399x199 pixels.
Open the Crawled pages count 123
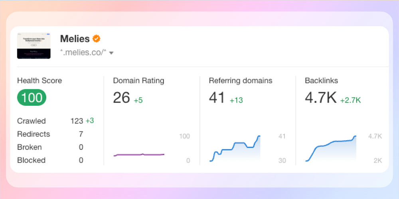tap(77, 121)
